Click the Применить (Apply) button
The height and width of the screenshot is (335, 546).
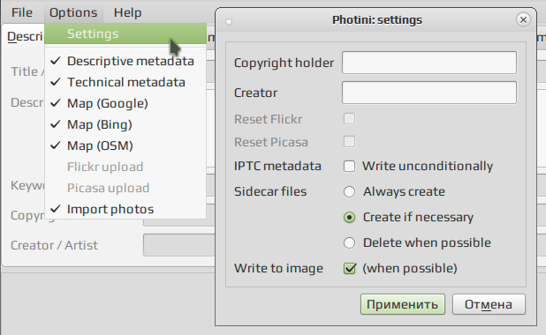403,304
